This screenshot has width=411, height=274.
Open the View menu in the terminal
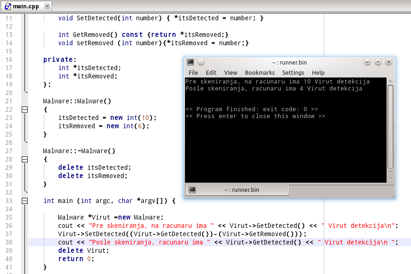pos(231,72)
